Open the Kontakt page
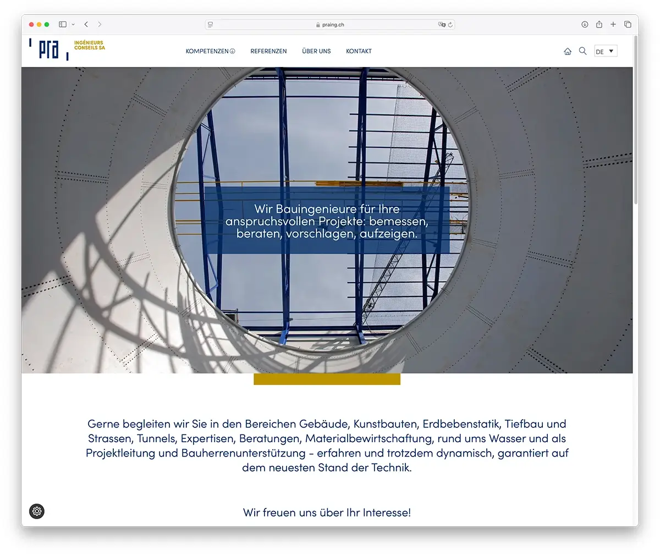The height and width of the screenshot is (555, 660). [x=359, y=51]
